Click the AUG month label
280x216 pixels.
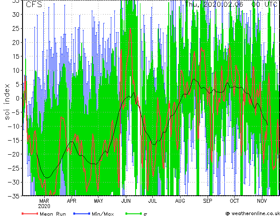click(180, 201)
